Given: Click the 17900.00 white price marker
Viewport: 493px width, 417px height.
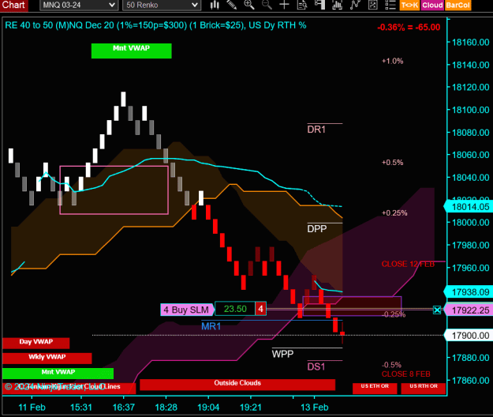Looking at the screenshot, I should click(469, 336).
